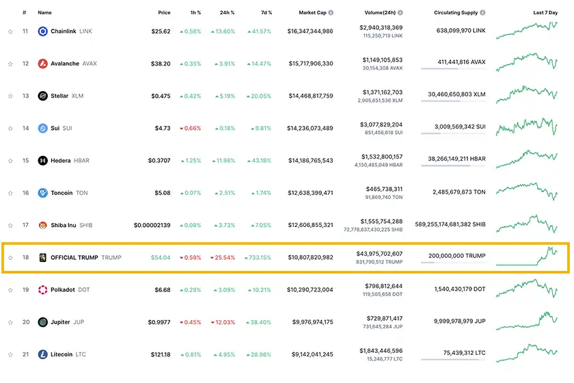
Task: Click the Toncoin logo icon
Action: [x=42, y=193]
